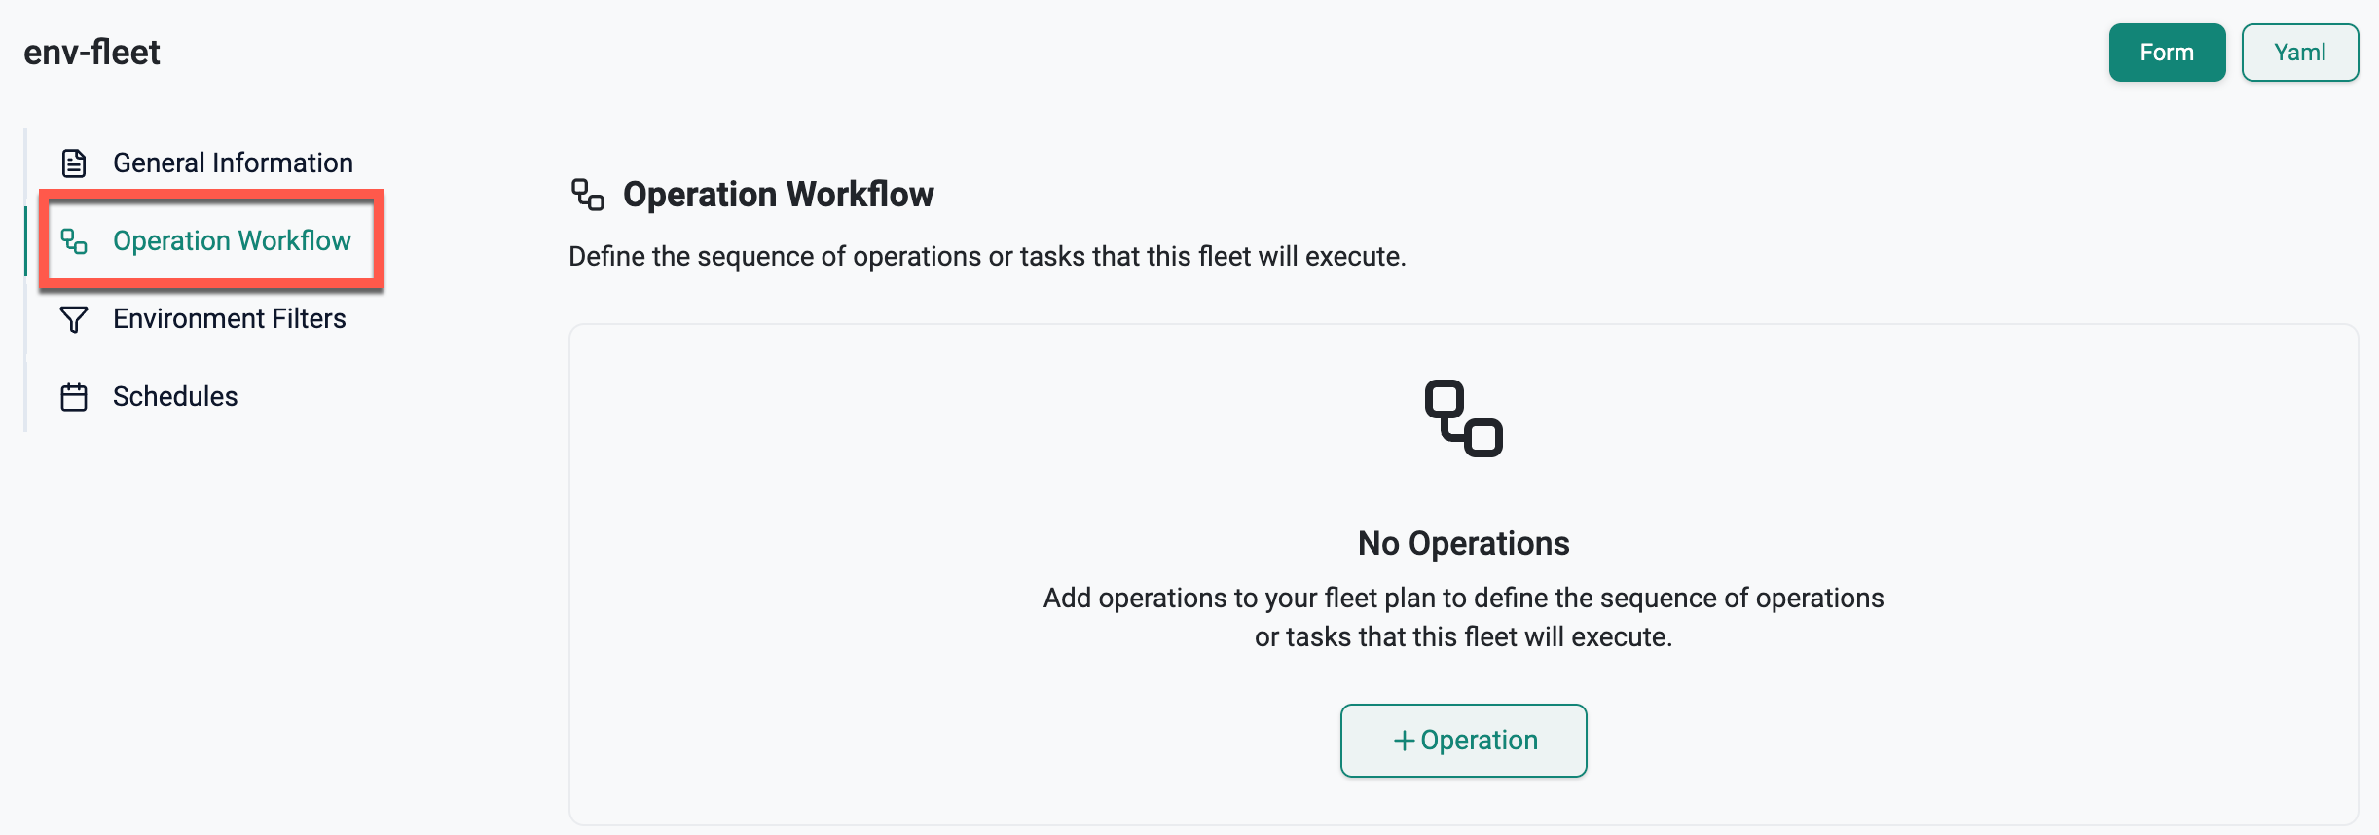Go to the Environment Filters section
The height and width of the screenshot is (835, 2379).
point(229,319)
